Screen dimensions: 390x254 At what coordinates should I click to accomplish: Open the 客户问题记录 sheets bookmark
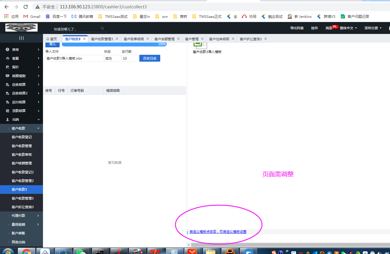[x=355, y=16]
